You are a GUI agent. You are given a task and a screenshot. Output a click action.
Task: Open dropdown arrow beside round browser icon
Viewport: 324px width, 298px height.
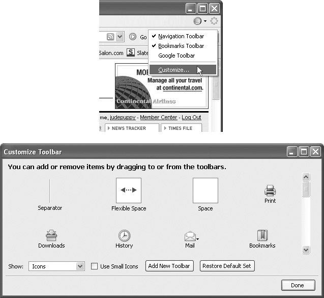tap(205, 21)
